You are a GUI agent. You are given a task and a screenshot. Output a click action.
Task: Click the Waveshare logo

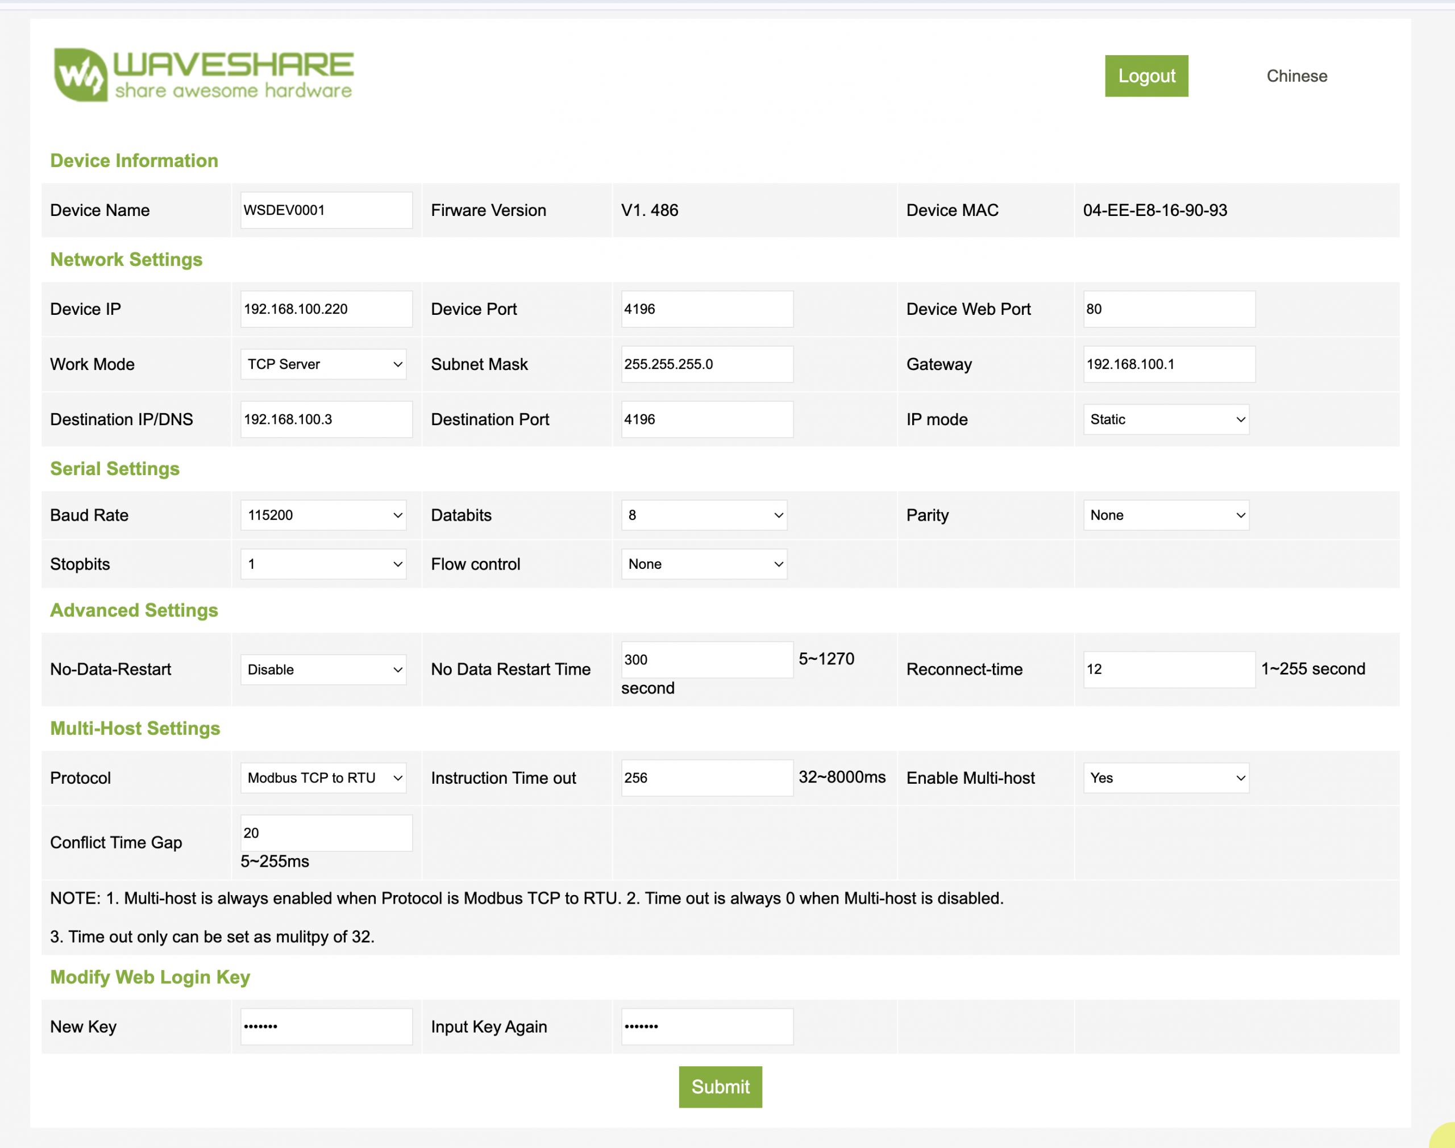click(x=203, y=74)
